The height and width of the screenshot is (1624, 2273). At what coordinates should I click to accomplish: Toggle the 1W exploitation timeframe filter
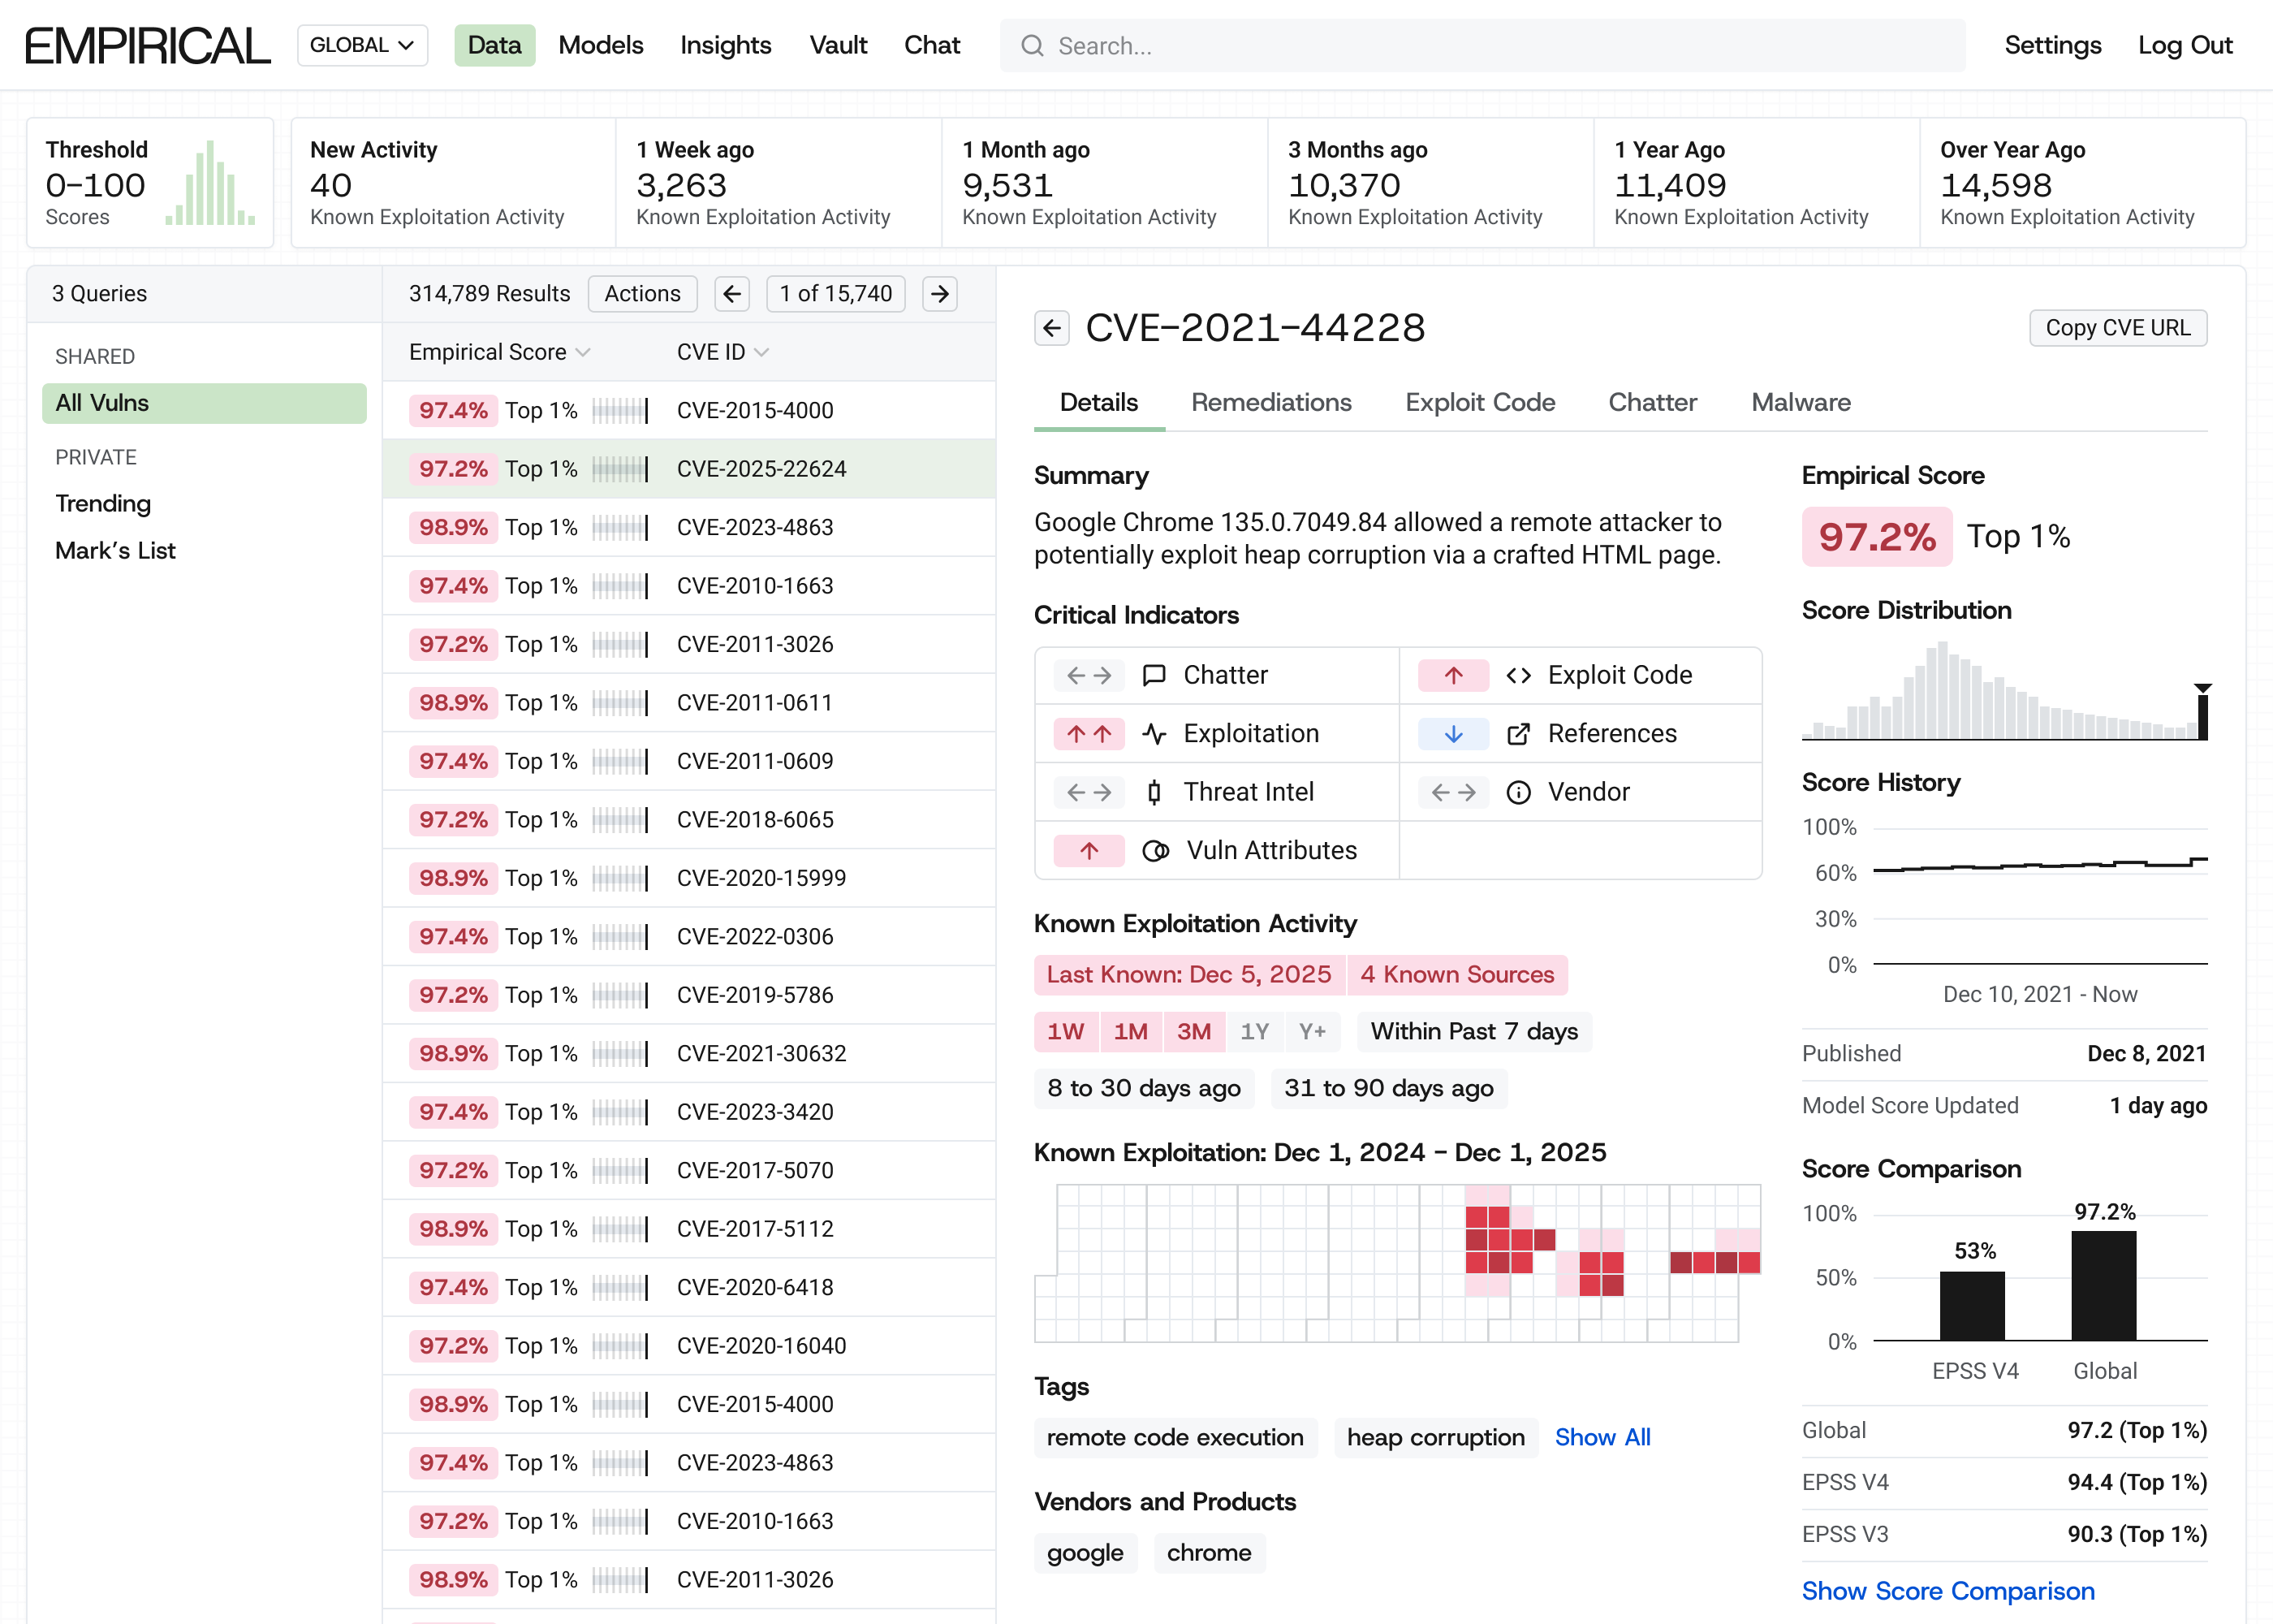(x=1064, y=1031)
